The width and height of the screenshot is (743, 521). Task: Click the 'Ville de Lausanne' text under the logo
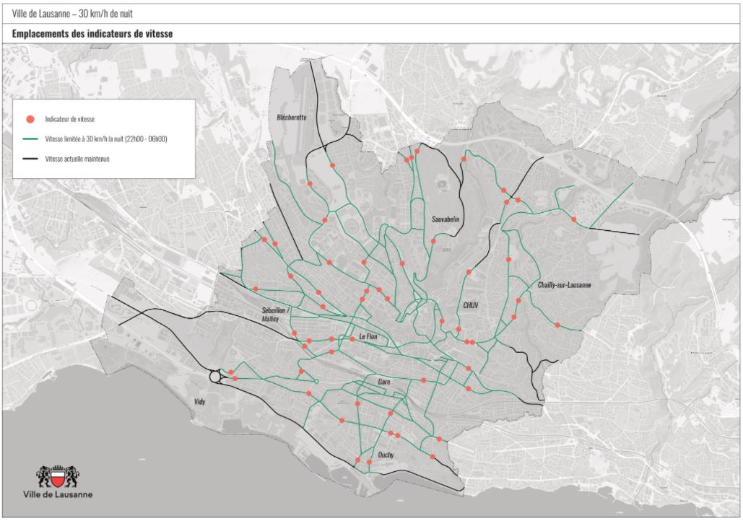tap(58, 494)
